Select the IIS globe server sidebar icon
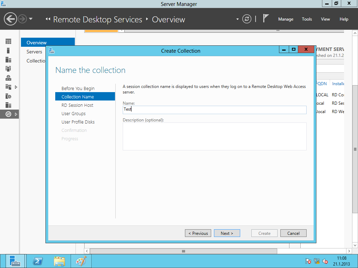Viewport: 358px width, 268px height. 8,96
